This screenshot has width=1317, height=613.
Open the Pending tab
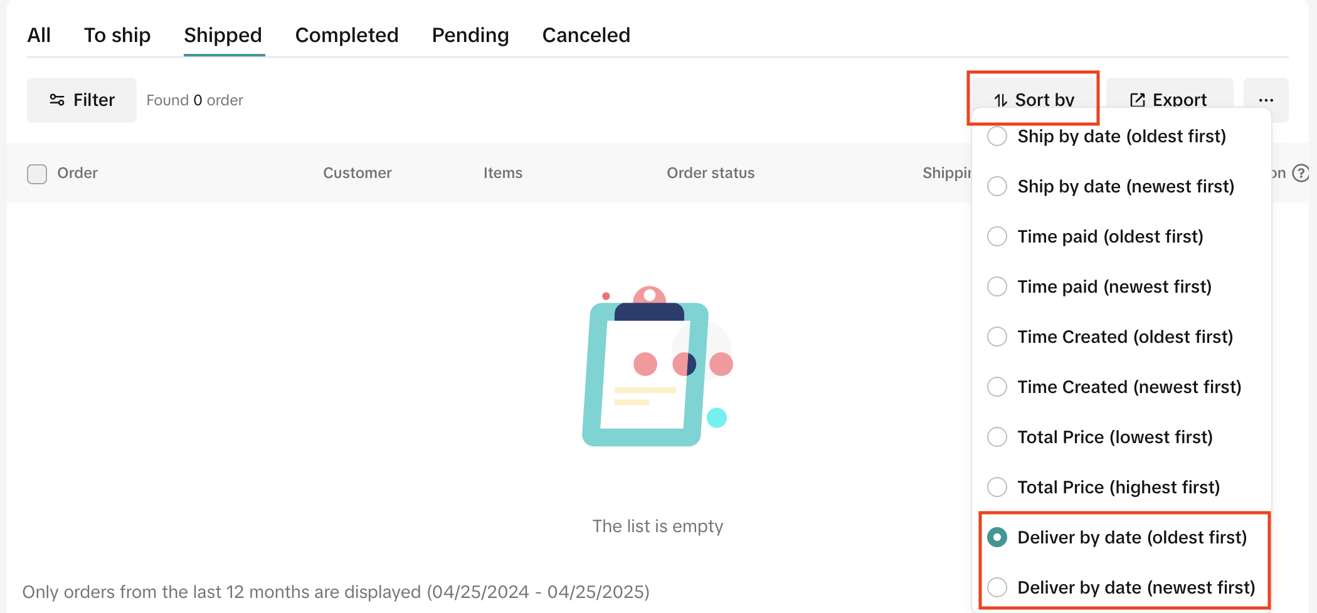(470, 35)
